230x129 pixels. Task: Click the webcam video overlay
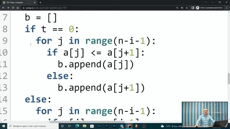coord(205,114)
